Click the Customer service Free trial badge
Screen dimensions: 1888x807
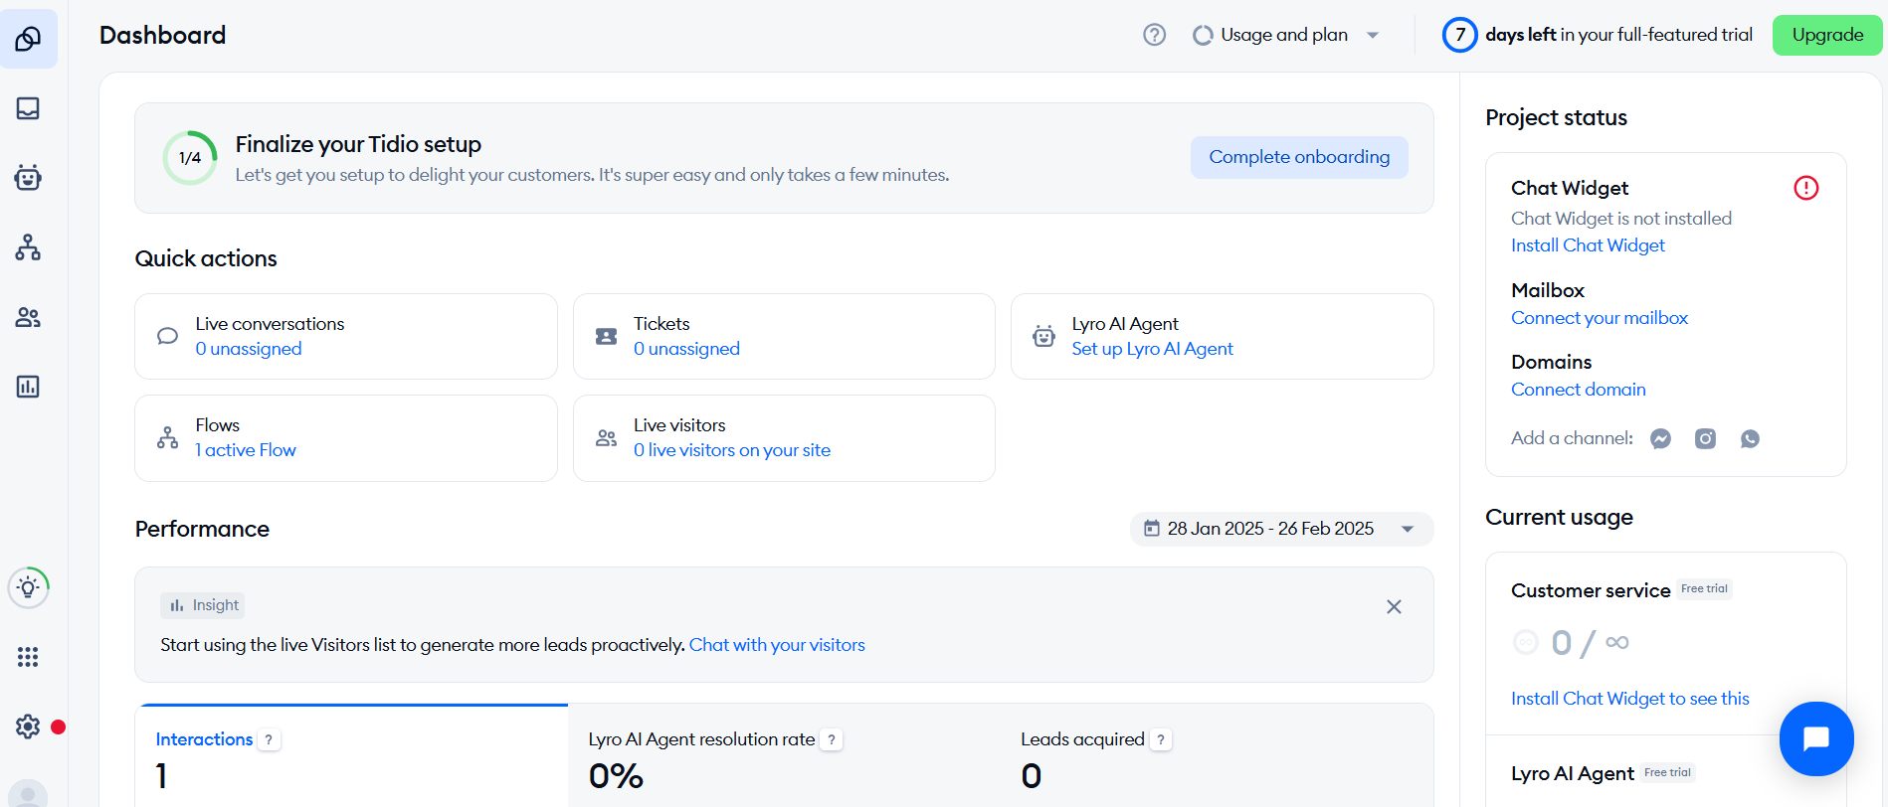[1704, 589]
